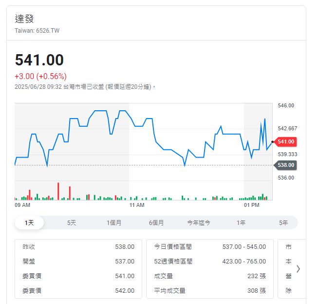Click the 委買價 value 541.00
Viewport: 319px width, 304px height.
125,276
